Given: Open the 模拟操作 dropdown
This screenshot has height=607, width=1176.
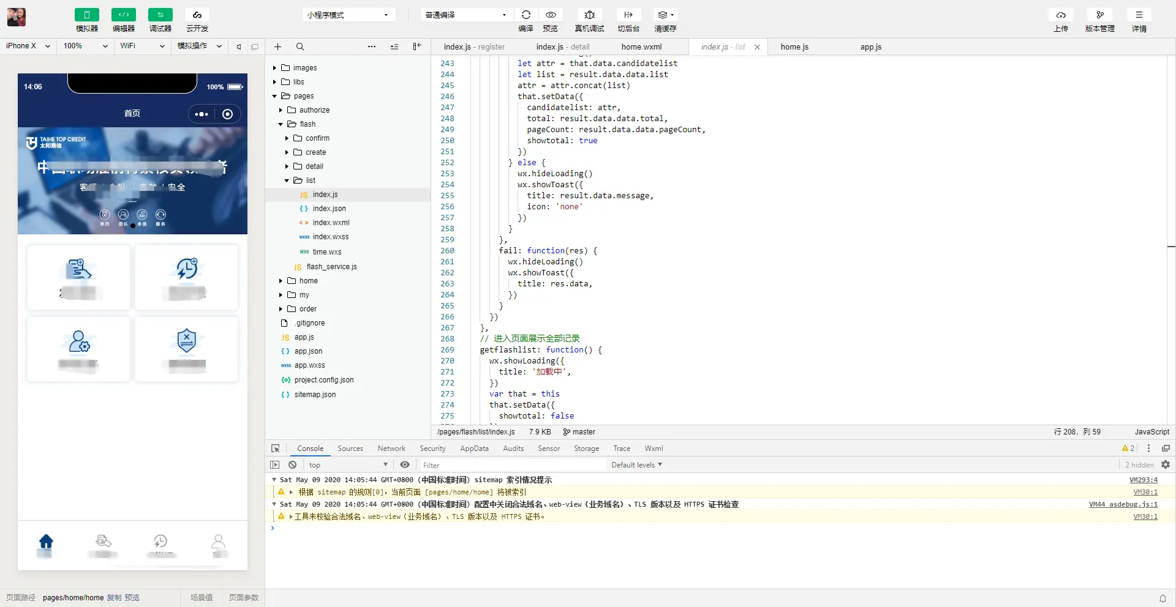Looking at the screenshot, I should pyautogui.click(x=199, y=46).
